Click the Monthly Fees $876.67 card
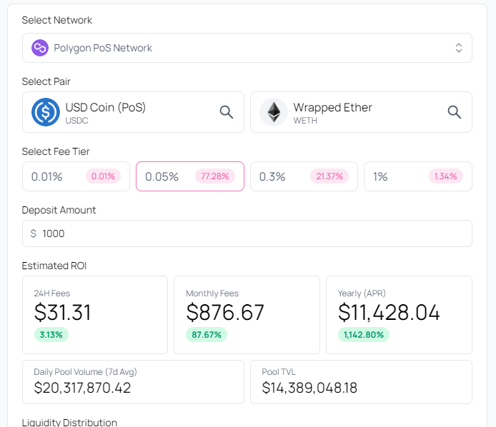This screenshot has height=427, width=496. click(247, 314)
